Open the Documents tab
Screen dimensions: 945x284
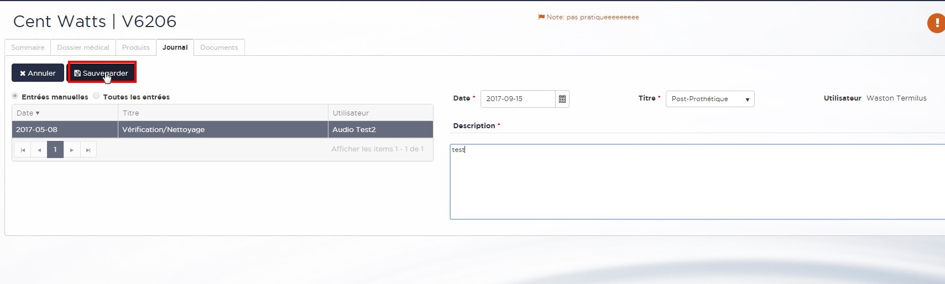pos(219,48)
